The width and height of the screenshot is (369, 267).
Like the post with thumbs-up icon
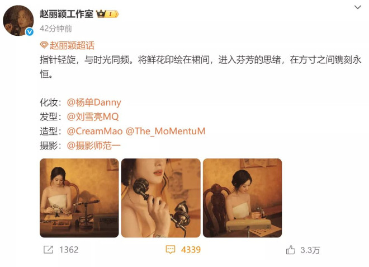click(291, 250)
